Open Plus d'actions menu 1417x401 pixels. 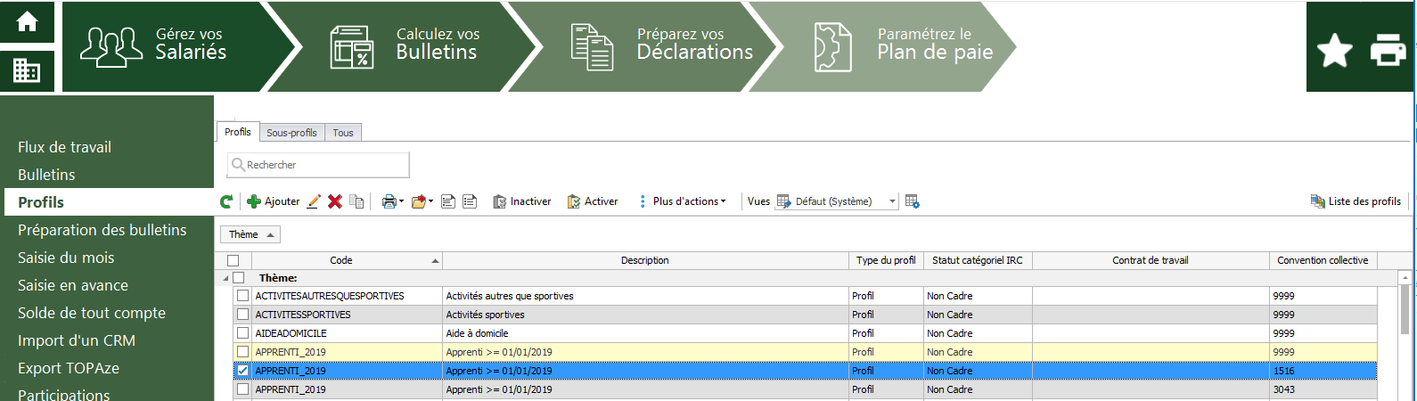(x=683, y=201)
